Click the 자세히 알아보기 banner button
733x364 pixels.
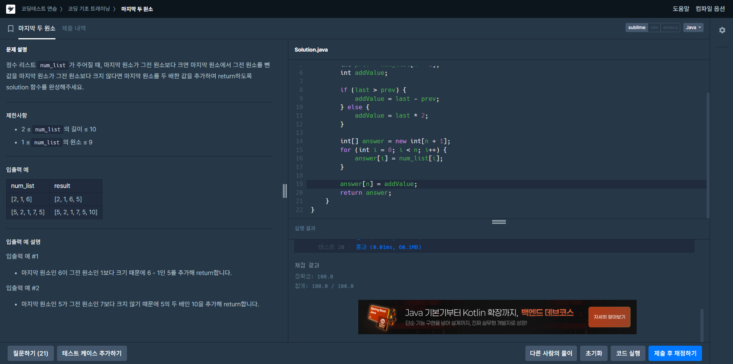point(609,317)
